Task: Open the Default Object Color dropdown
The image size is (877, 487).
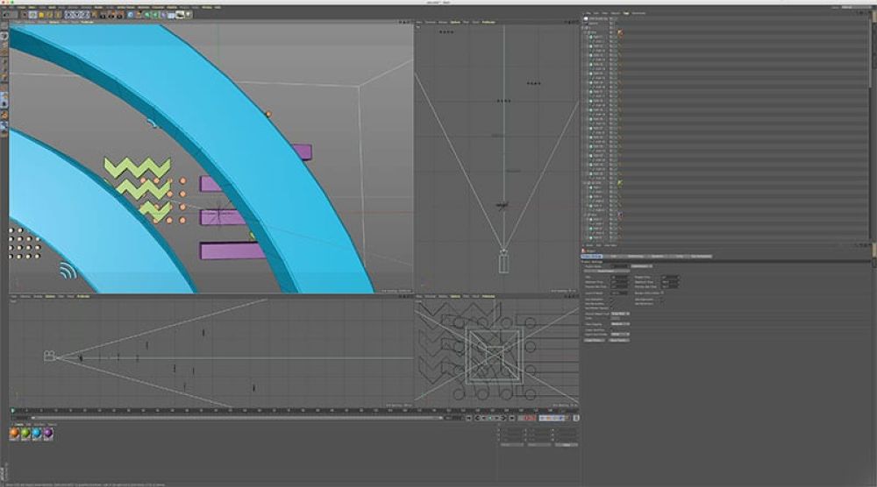Action: pos(618,313)
